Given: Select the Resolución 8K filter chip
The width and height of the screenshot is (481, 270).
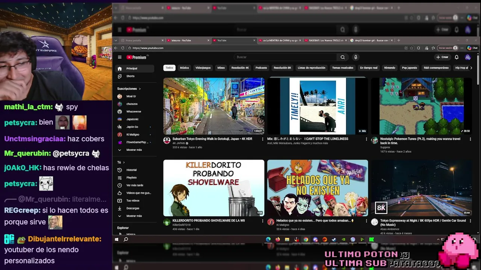Looking at the screenshot, I should point(282,68).
